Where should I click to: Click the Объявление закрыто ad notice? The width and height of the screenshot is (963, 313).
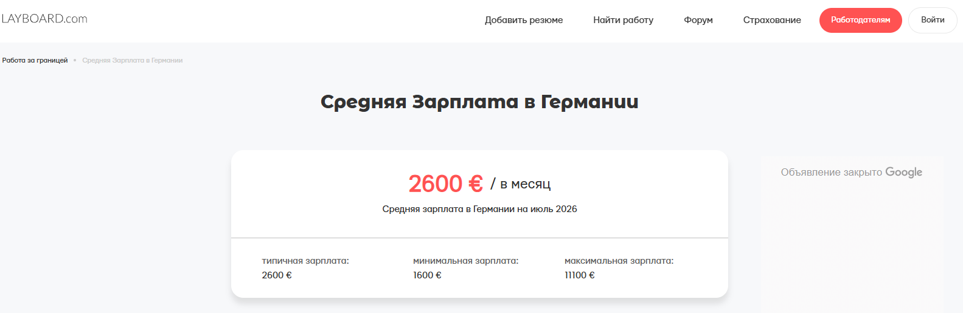point(831,173)
